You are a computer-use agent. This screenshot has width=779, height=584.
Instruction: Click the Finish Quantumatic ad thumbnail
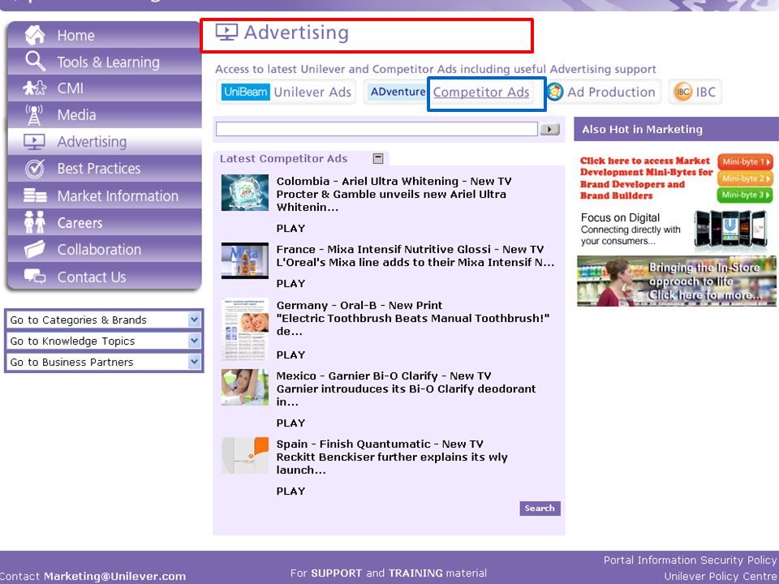(x=245, y=455)
